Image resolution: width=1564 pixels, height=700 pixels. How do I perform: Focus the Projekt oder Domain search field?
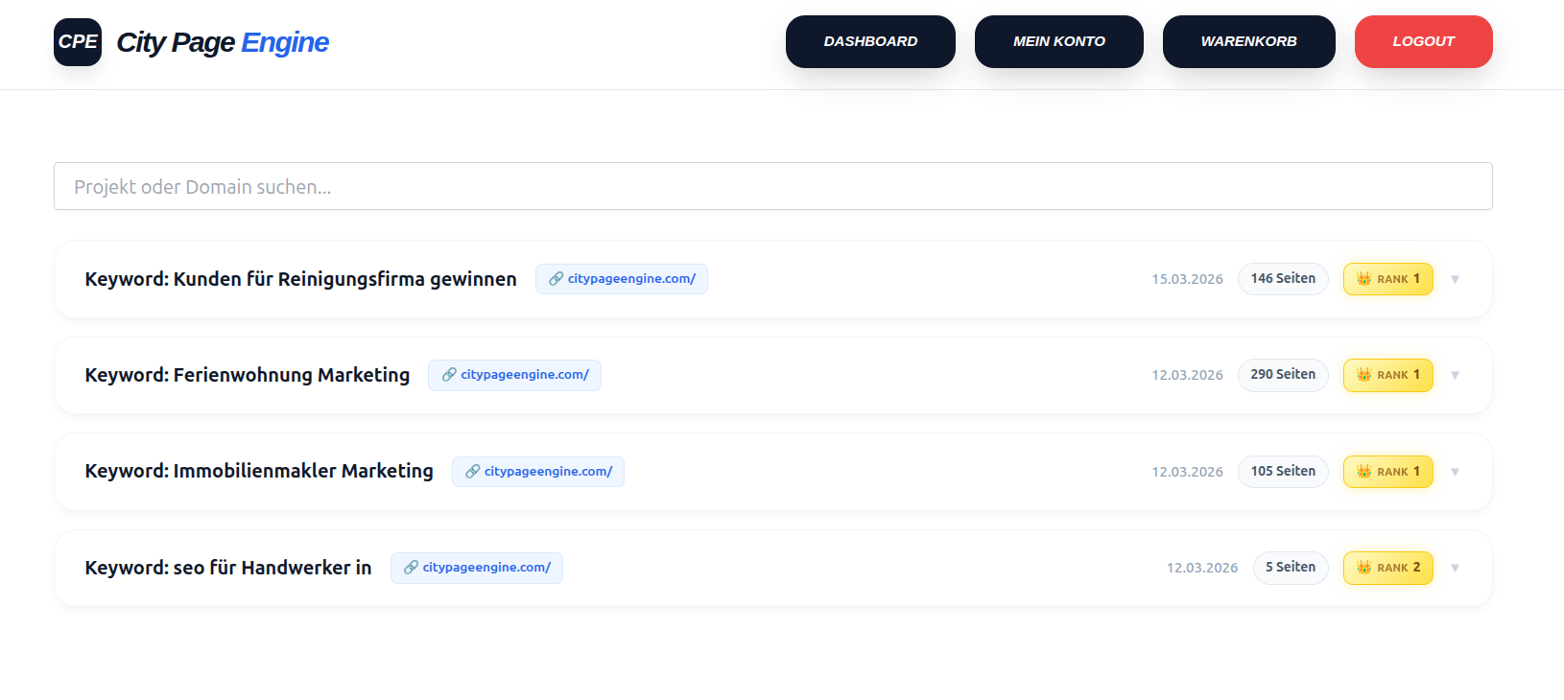pos(772,186)
